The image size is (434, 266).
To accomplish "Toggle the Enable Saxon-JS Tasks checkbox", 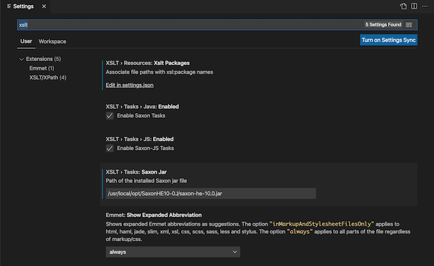I will pos(110,148).
